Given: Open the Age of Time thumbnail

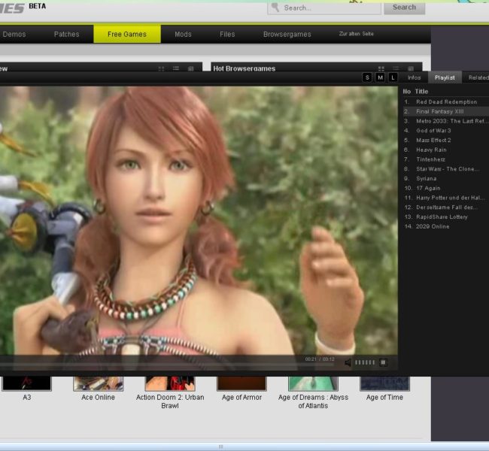Looking at the screenshot, I should coord(385,383).
